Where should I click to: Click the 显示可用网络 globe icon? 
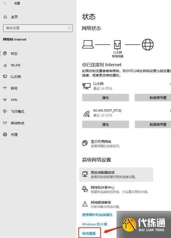click(x=85, y=143)
